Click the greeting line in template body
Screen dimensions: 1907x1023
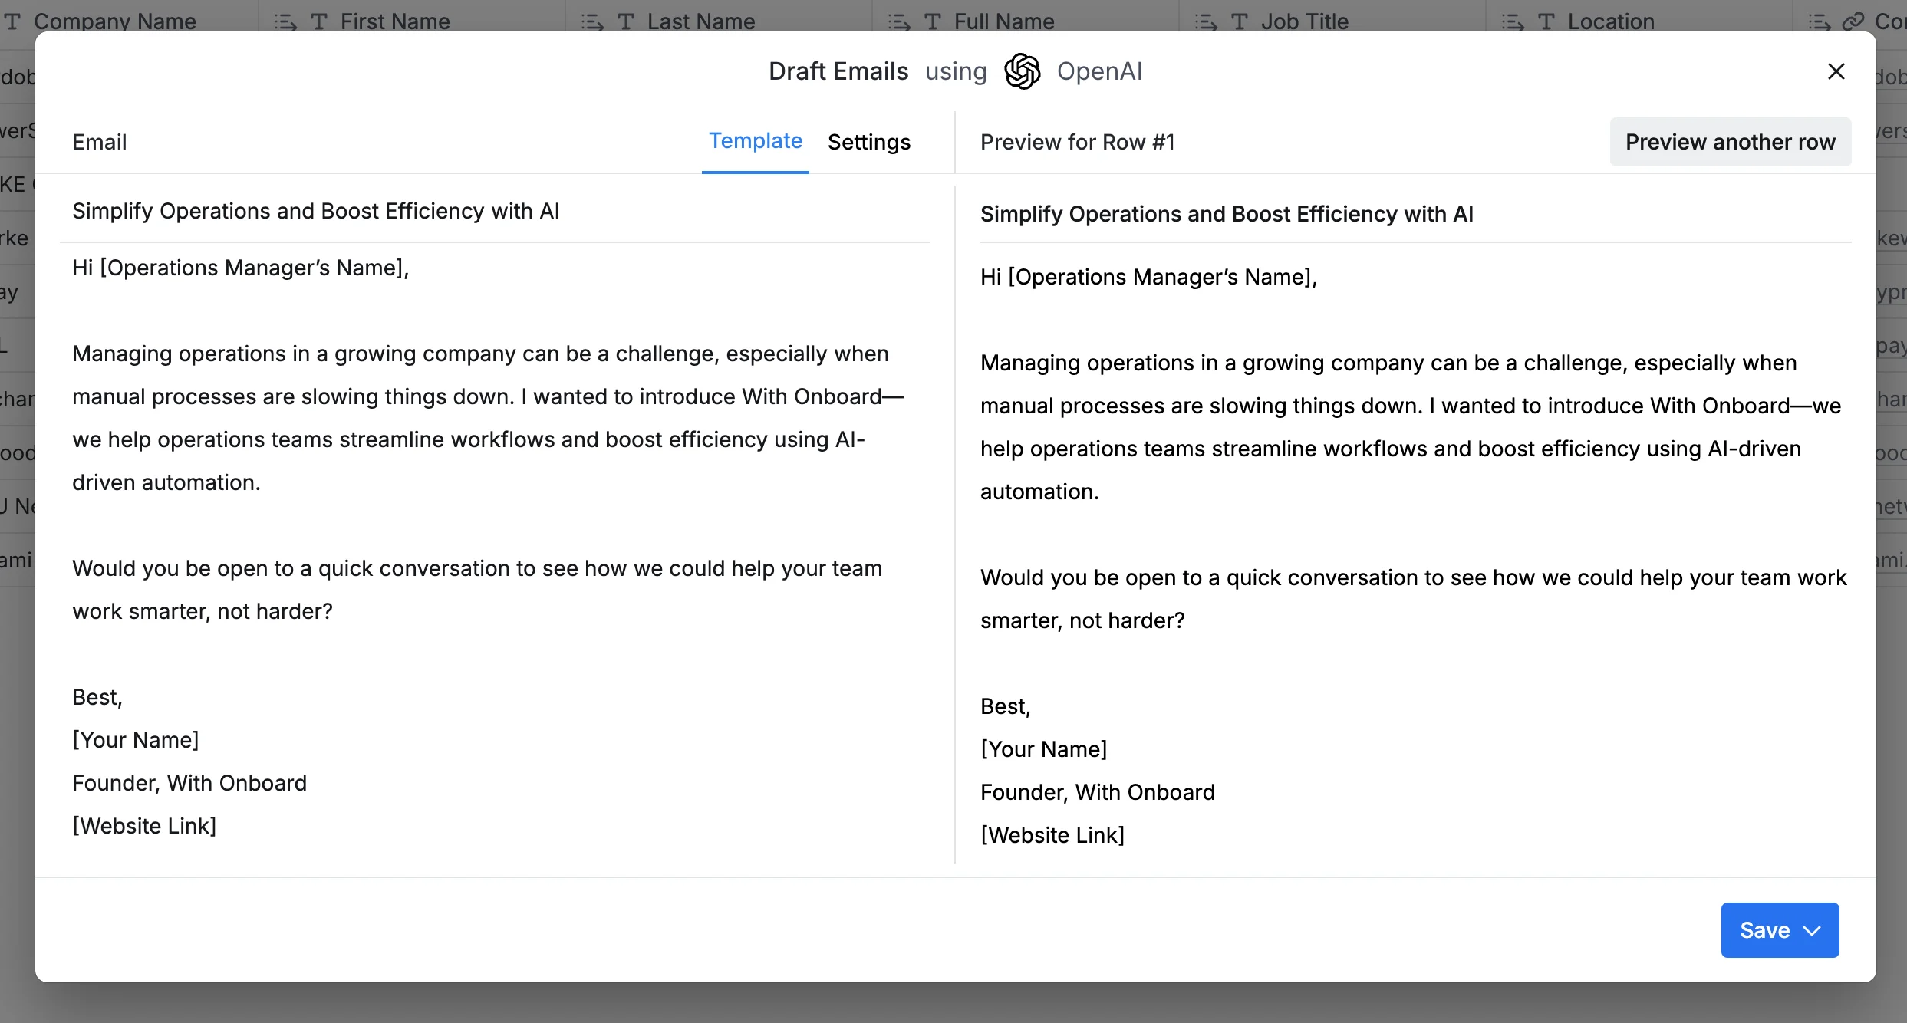pos(241,268)
